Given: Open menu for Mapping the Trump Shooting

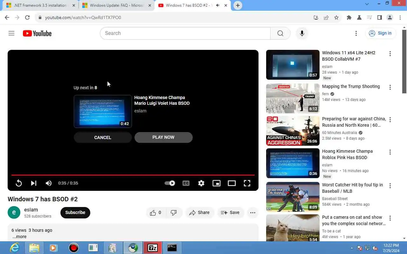Looking at the screenshot, I should coord(390,87).
